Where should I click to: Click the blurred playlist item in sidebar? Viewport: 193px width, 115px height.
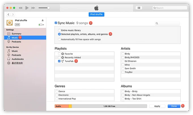coord(25,63)
